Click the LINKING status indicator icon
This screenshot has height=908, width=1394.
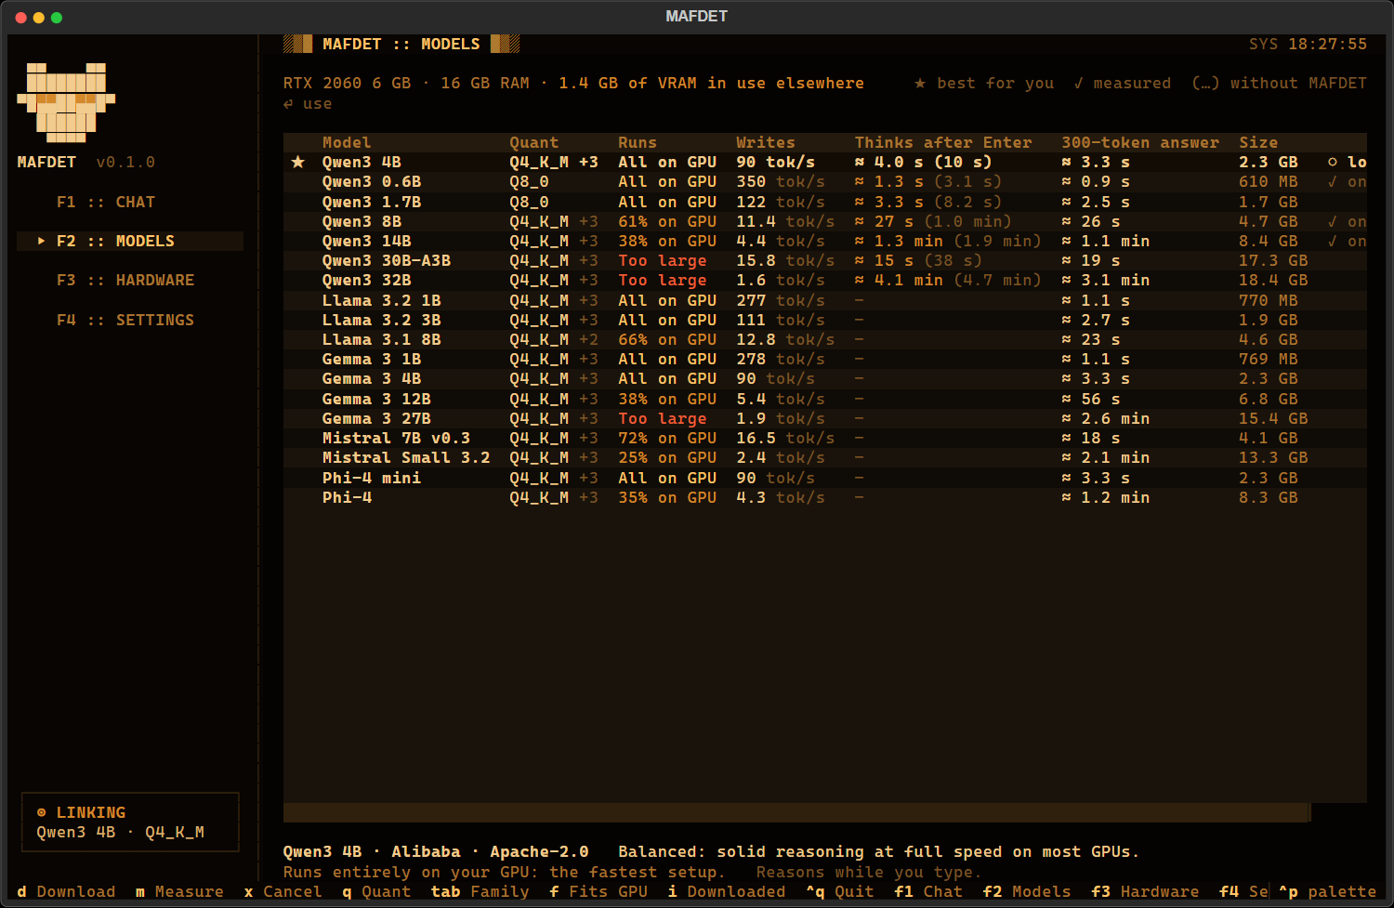[41, 812]
